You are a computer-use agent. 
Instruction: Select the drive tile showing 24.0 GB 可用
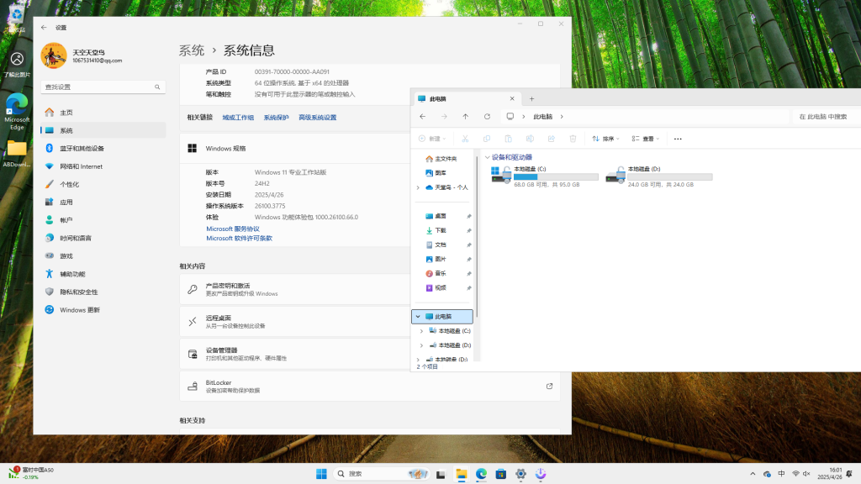pos(659,176)
